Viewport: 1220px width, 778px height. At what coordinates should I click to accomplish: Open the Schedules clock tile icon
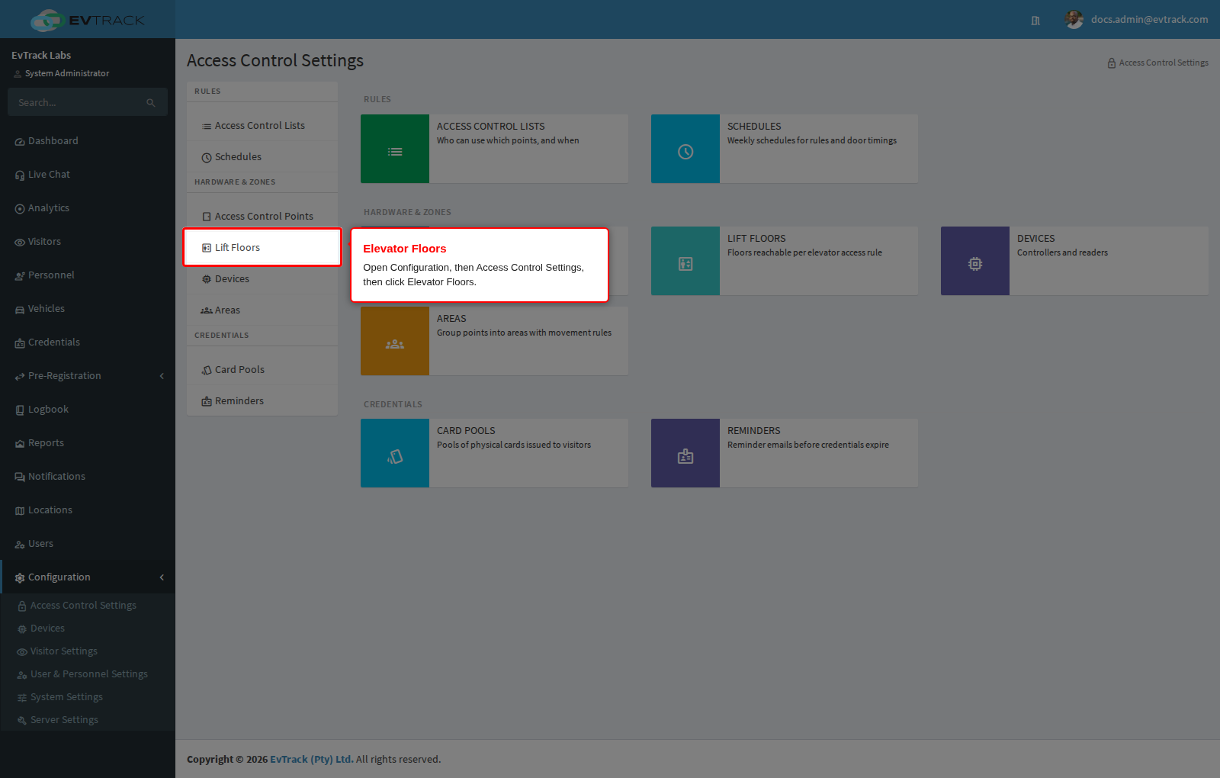coord(685,149)
